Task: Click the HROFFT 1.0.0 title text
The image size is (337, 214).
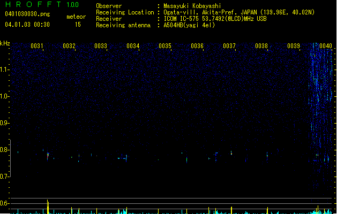Action: click(x=42, y=4)
